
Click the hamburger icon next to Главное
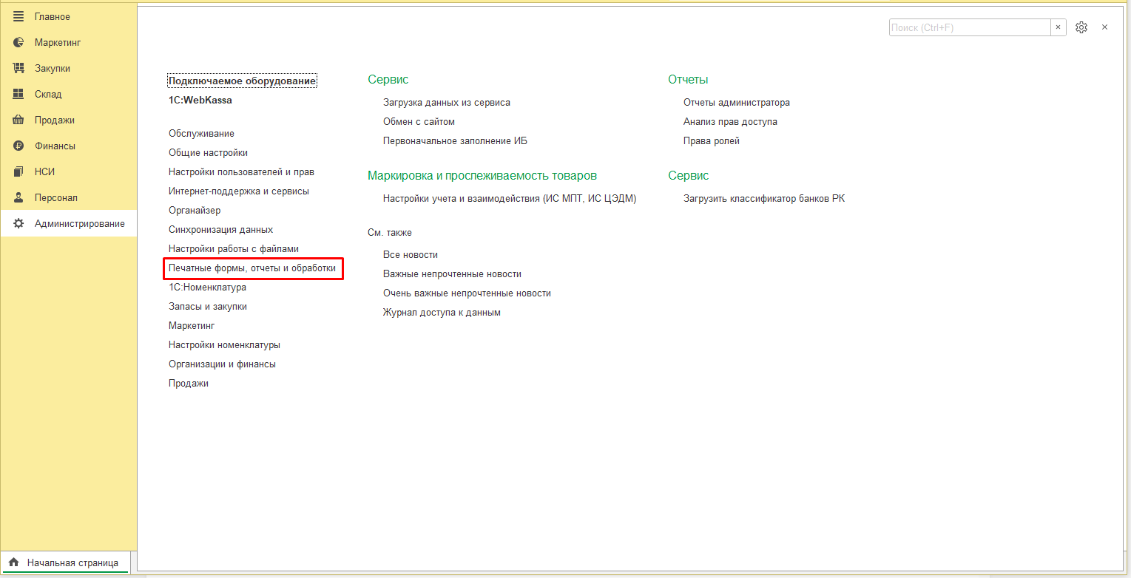pos(19,16)
